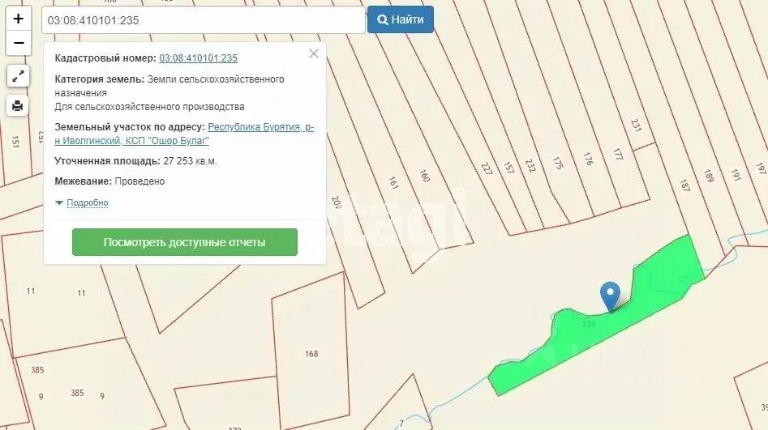Screen dimensions: 768x430
Task: Click parcel 231 on the map
Action: point(636,126)
